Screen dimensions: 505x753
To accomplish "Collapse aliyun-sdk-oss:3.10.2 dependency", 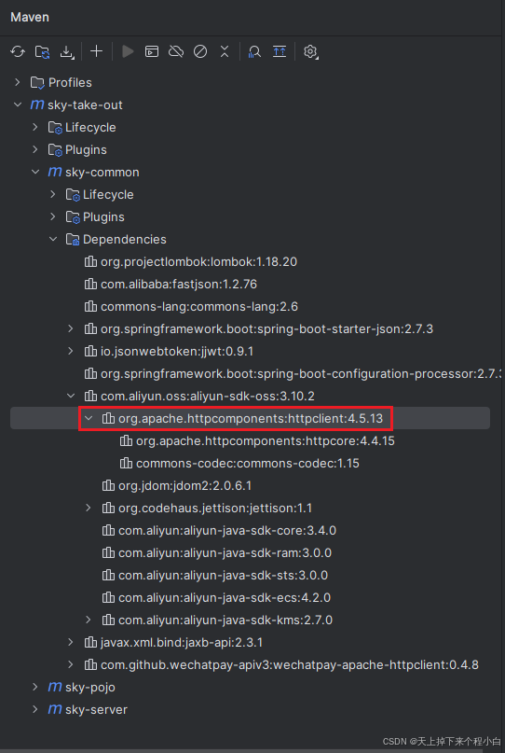I will point(71,397).
